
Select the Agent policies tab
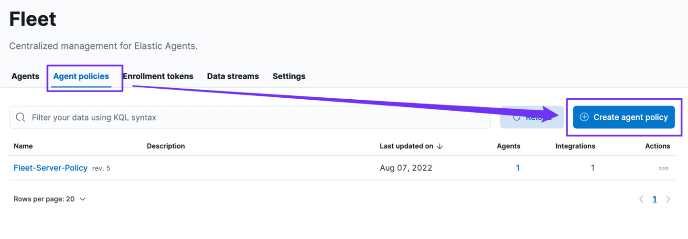click(81, 76)
